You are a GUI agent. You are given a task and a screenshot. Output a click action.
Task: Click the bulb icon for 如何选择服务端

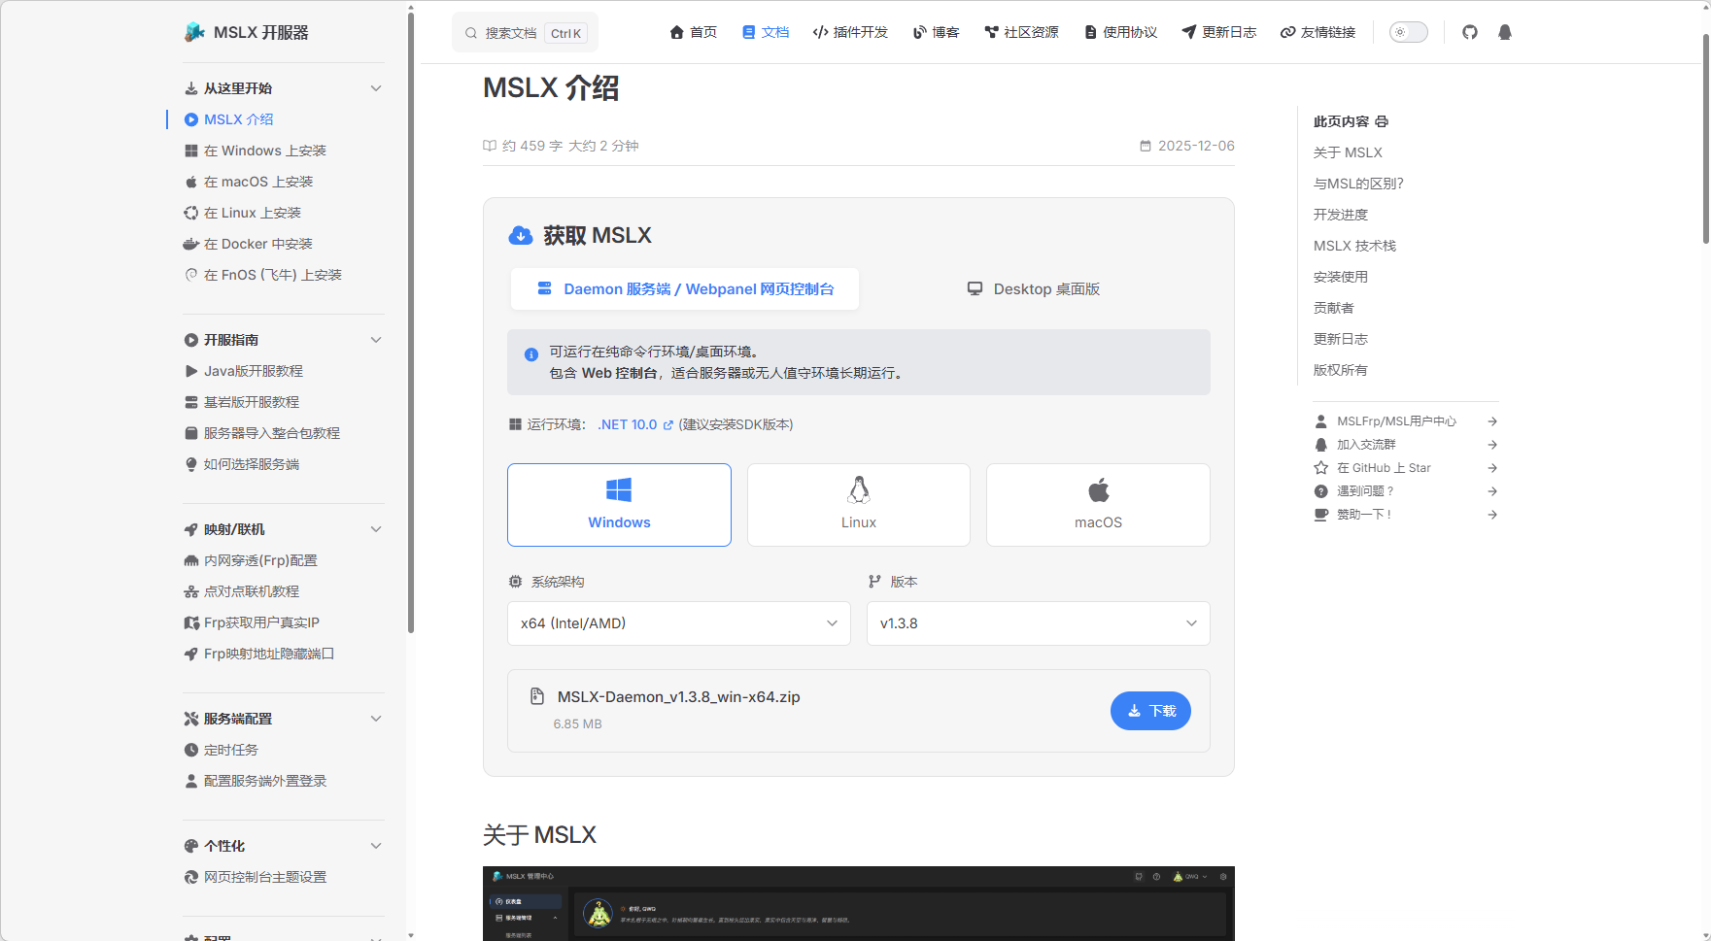tap(191, 464)
